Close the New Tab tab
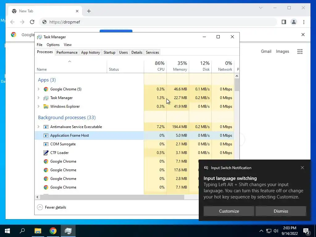The image size is (316, 237). [77, 11]
